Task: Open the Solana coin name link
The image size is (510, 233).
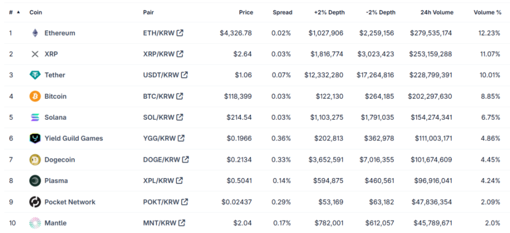Action: [55, 118]
